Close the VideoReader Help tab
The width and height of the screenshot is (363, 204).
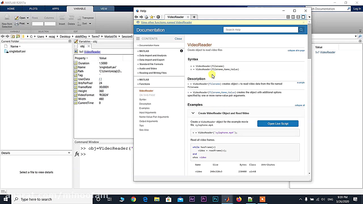(188, 17)
